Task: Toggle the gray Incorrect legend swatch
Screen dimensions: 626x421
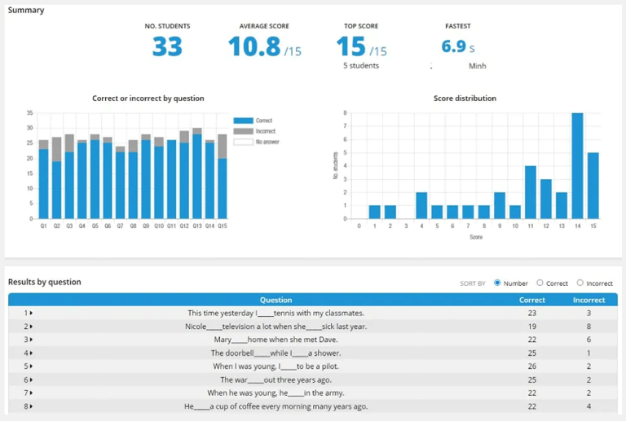Action: (x=243, y=131)
